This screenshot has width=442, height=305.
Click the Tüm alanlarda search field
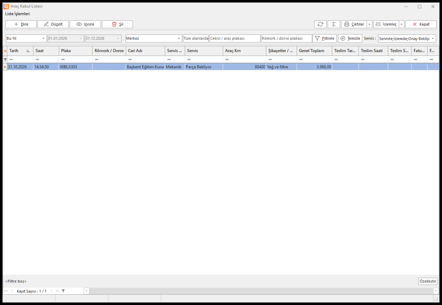(196, 38)
